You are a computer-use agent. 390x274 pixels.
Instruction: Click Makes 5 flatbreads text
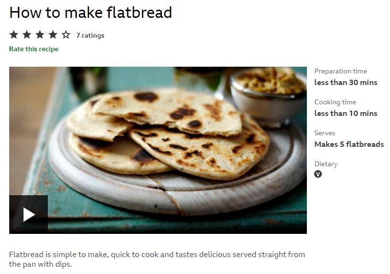(349, 144)
